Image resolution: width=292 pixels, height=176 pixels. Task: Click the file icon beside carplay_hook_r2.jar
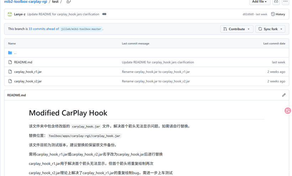tap(10, 81)
